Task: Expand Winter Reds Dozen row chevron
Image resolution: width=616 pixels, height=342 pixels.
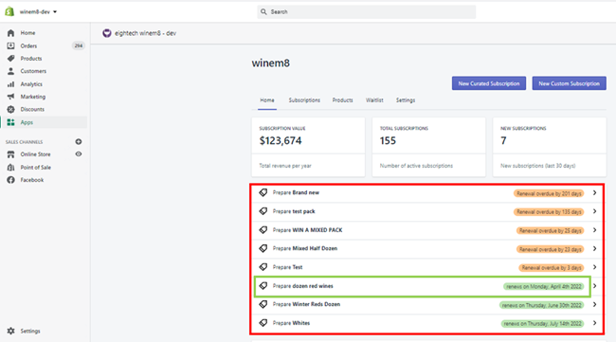Action: pos(595,304)
